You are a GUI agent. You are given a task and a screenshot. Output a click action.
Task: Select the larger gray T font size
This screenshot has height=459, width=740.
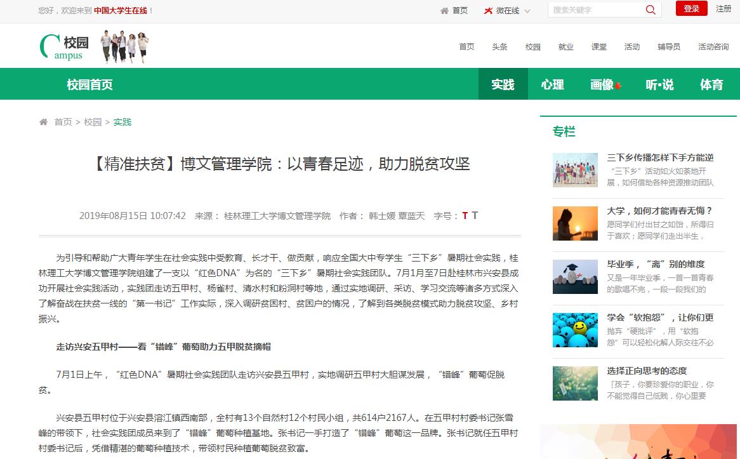point(475,215)
